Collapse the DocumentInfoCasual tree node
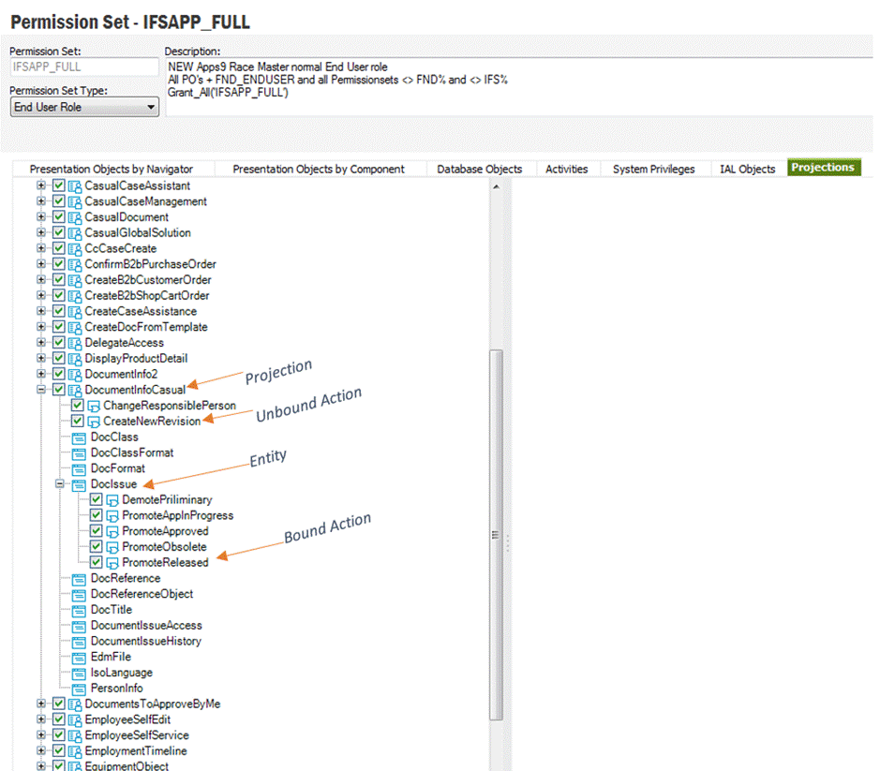Viewport: 880px width, 771px height. [x=41, y=390]
